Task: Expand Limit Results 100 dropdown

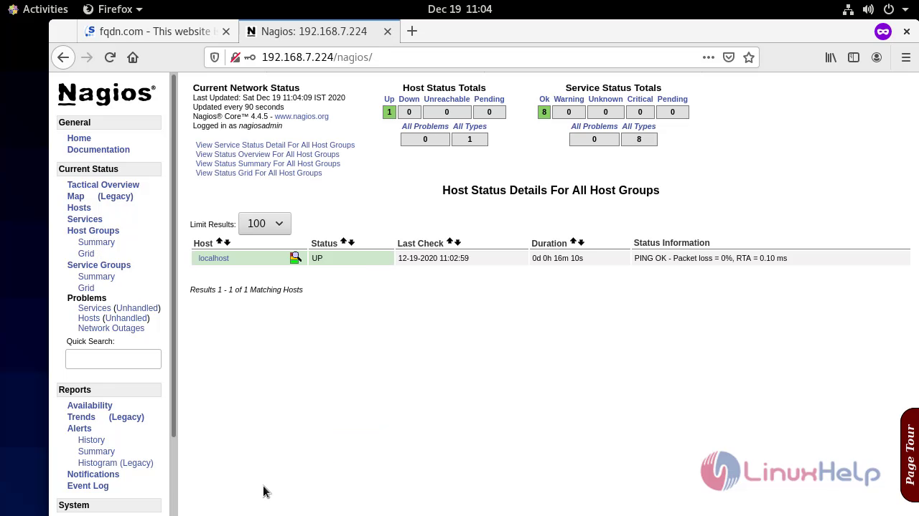Action: pos(265,224)
